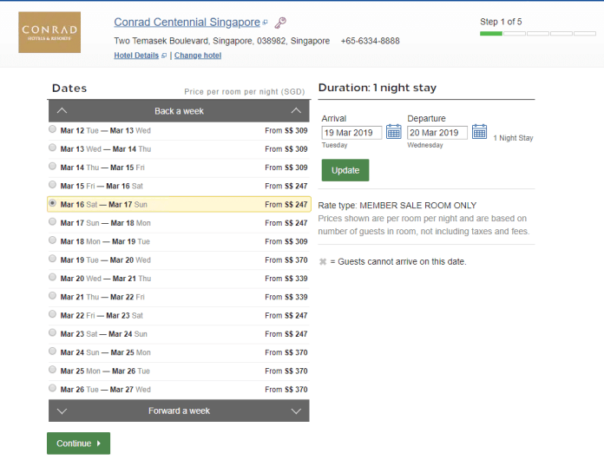
Task: Open the Arrival date calendar picker
Action: coord(394,132)
